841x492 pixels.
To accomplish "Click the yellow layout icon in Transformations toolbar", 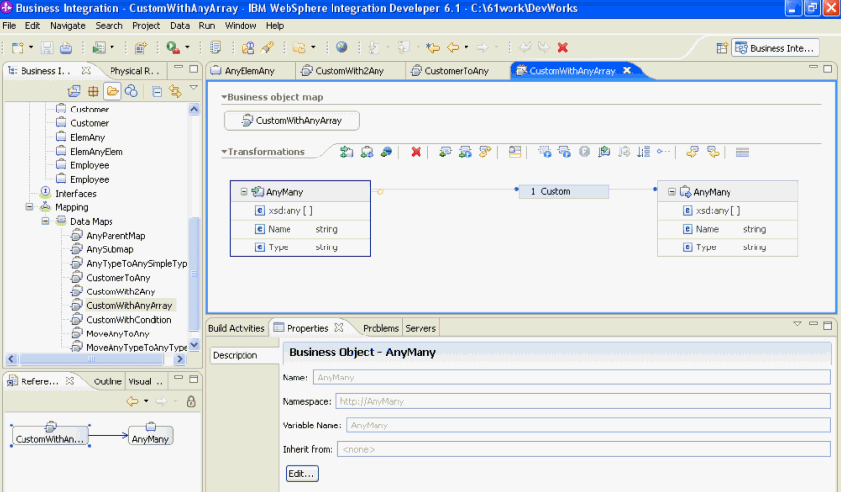I will [x=515, y=152].
